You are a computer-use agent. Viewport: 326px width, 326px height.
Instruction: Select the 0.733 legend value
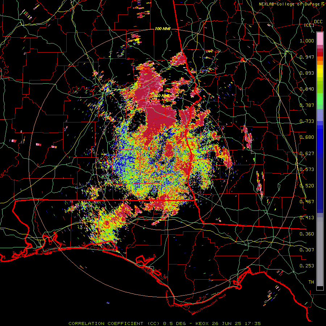pos(307,121)
